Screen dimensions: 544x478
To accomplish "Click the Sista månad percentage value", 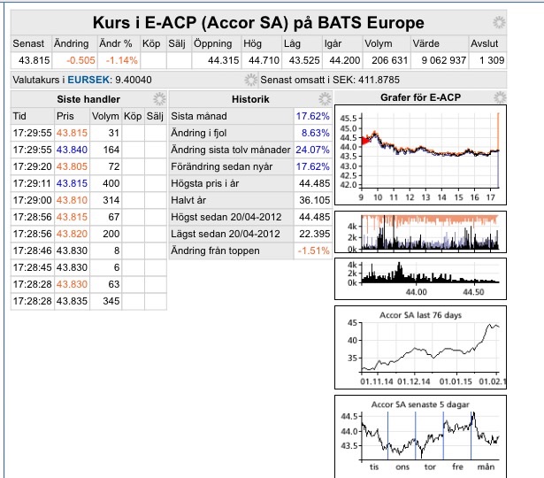I will [x=312, y=116].
